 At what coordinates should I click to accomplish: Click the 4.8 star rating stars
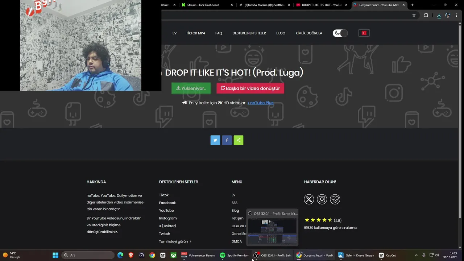point(318,220)
